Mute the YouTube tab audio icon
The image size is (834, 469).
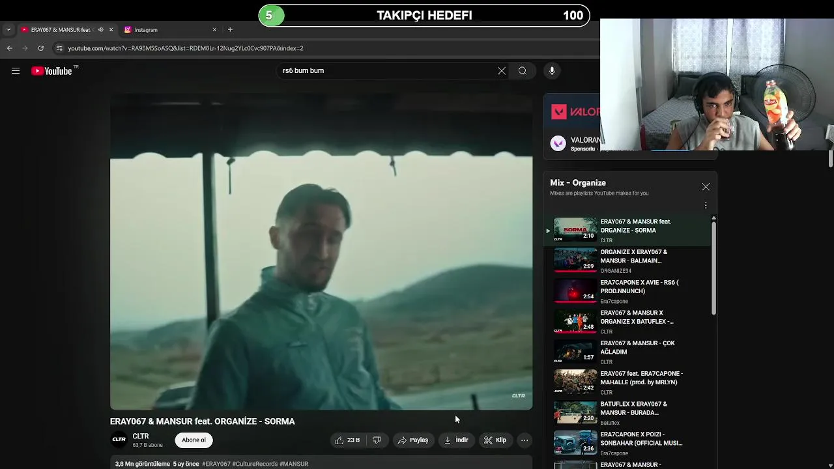coord(100,30)
